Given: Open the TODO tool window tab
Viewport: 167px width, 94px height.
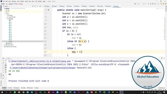Looking at the screenshot, I should click(10, 88).
